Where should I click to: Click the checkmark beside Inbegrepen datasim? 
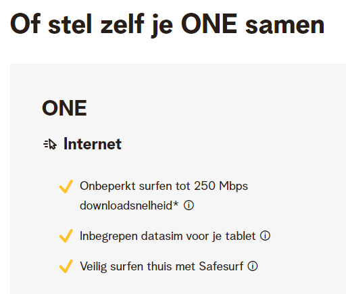[x=66, y=236]
